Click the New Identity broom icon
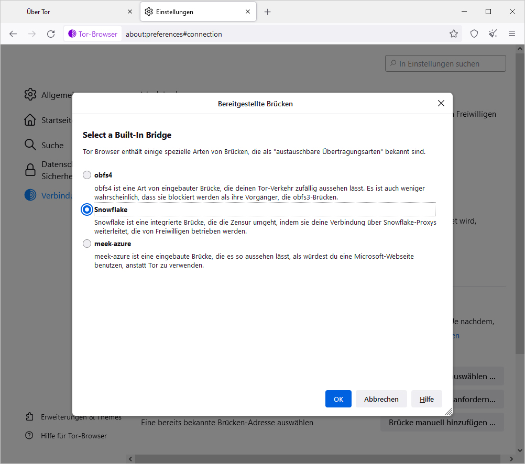Viewport: 525px width, 464px height. tap(493, 34)
